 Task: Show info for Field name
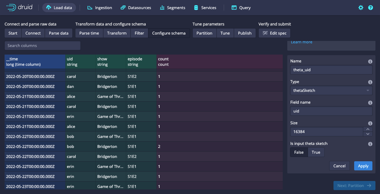coord(370,103)
